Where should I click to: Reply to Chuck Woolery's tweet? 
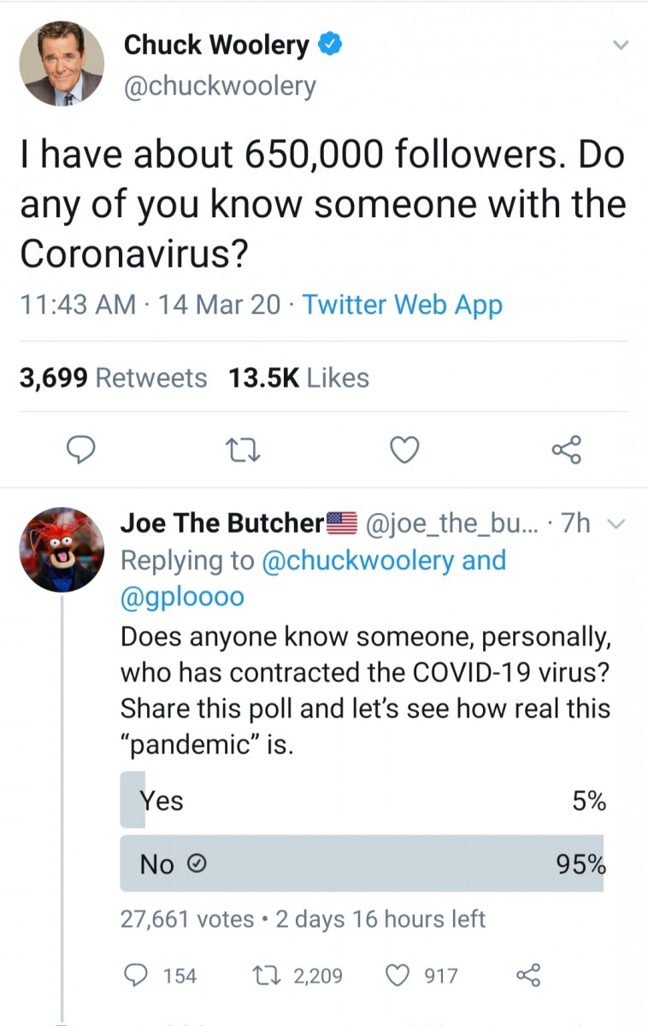[80, 449]
